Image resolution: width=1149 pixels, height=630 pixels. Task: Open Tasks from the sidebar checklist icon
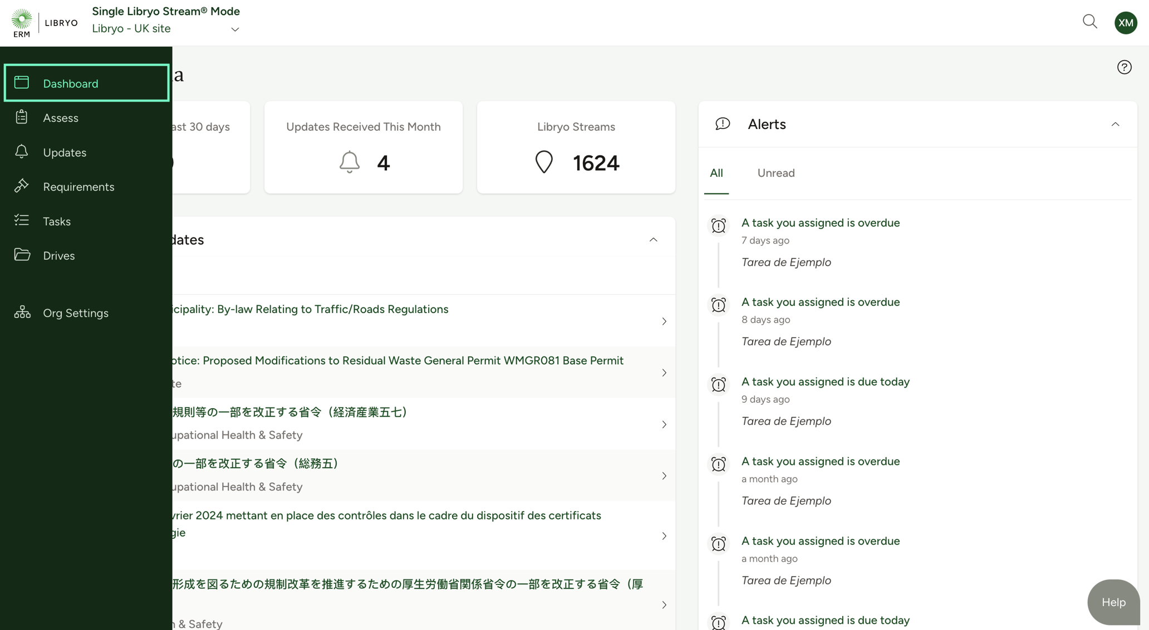(x=21, y=221)
